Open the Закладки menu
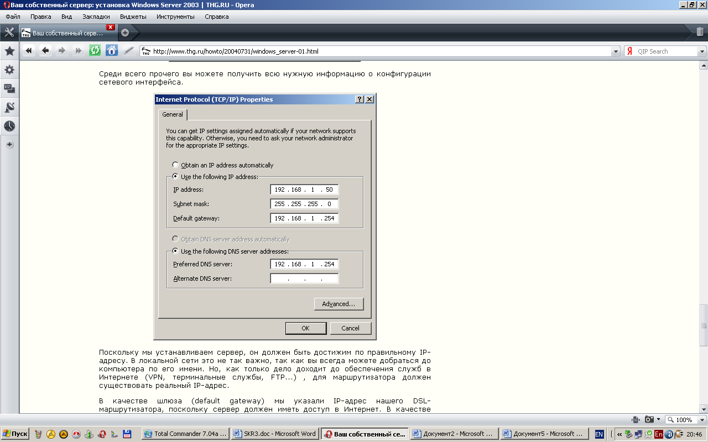The image size is (708, 442). point(96,17)
